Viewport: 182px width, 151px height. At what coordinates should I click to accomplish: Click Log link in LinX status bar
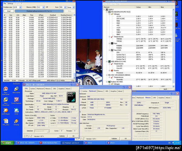[x=73, y=80]
